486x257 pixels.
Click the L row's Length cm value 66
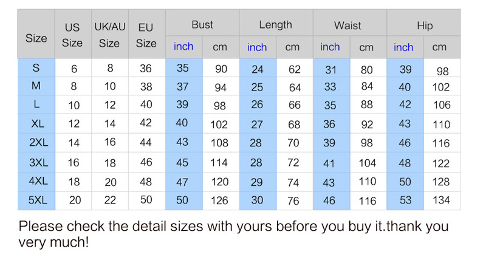point(294,105)
